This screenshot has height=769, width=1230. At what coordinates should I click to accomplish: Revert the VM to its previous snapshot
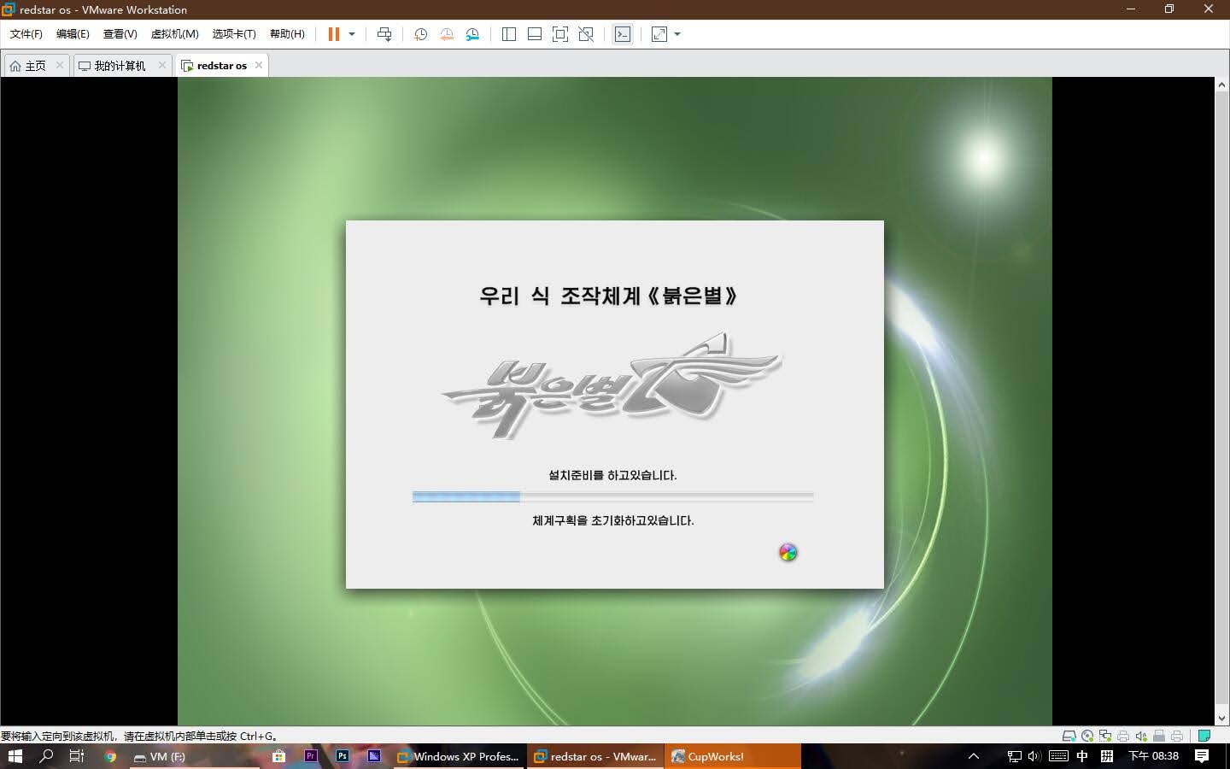(x=447, y=34)
